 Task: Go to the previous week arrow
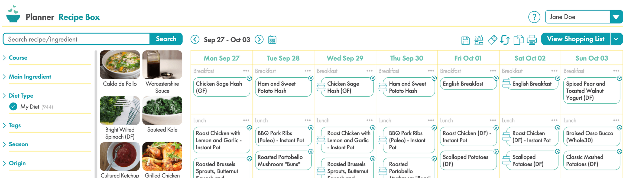(x=195, y=39)
